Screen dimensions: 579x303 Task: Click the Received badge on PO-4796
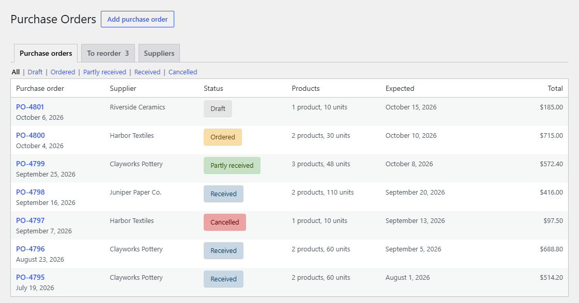(223, 251)
